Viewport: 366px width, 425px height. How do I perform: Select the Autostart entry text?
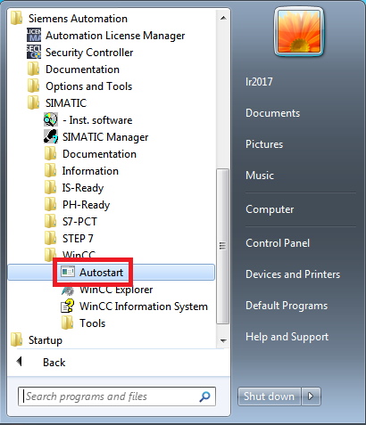(x=101, y=272)
